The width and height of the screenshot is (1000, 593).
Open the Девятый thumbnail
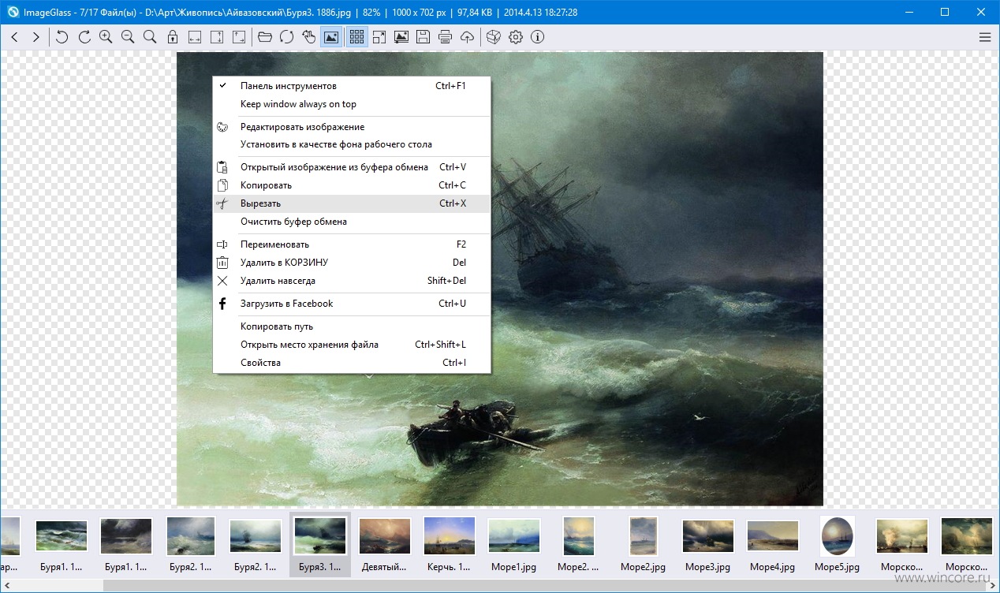(x=385, y=544)
